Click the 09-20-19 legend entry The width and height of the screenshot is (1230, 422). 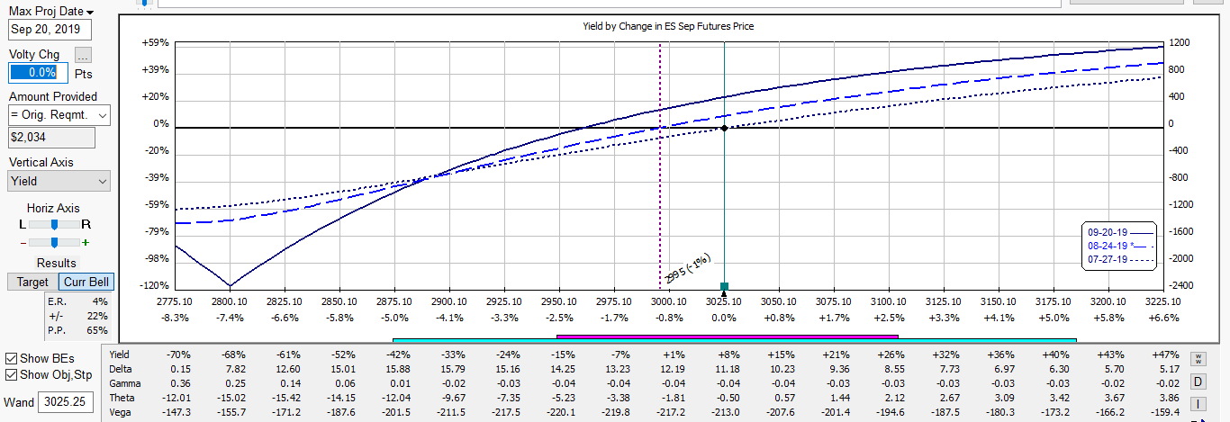coord(1121,231)
